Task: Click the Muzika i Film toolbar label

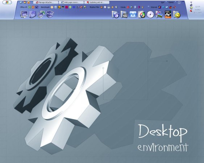Action: [x=94, y=7]
